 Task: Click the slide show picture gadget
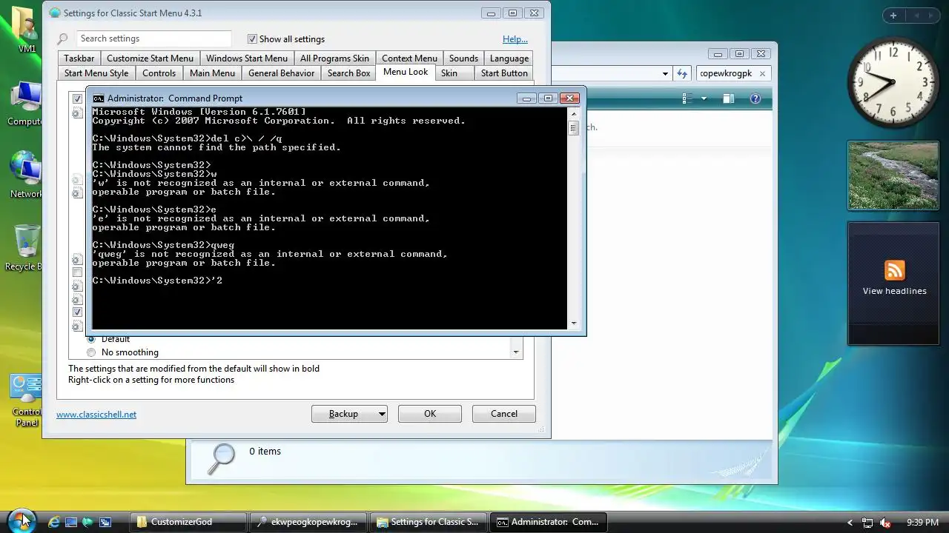[x=893, y=175]
